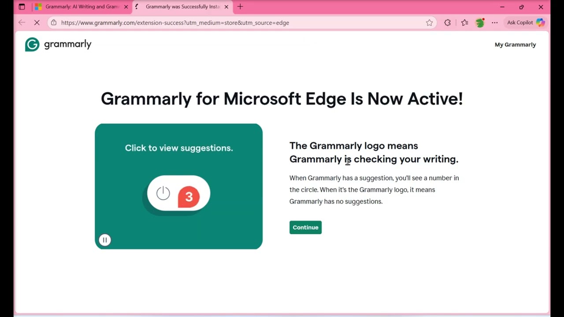
Task: Click the Grammarly logo in the header
Action: click(x=58, y=44)
